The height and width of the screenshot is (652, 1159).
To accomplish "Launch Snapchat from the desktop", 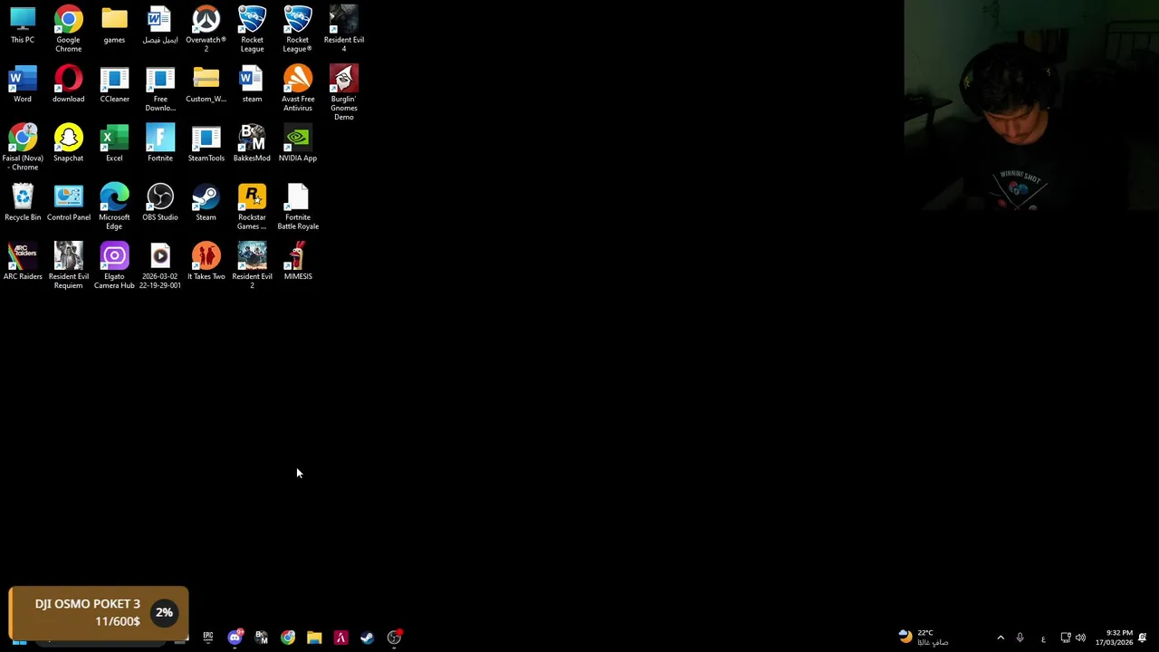I will 68,143.
